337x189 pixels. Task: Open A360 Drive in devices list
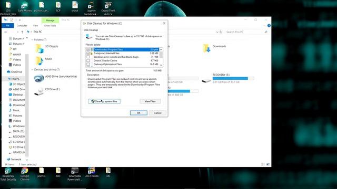[x=56, y=78]
